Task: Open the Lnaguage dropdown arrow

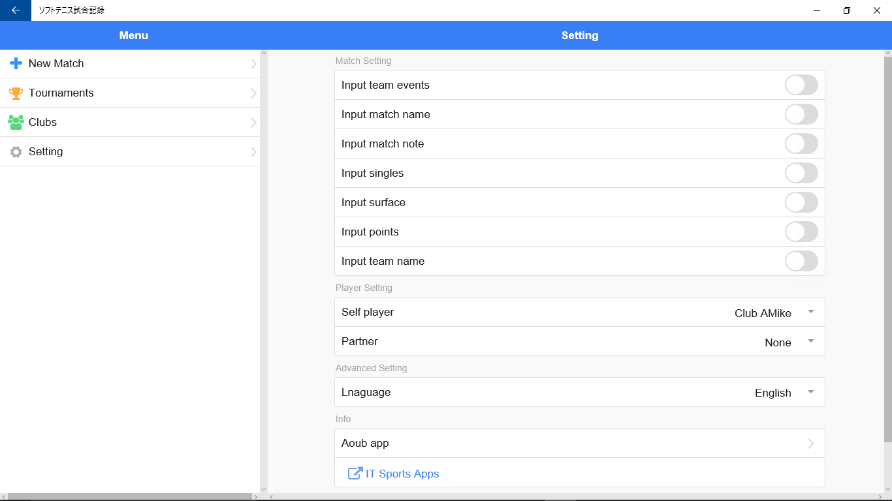Action: (x=811, y=392)
